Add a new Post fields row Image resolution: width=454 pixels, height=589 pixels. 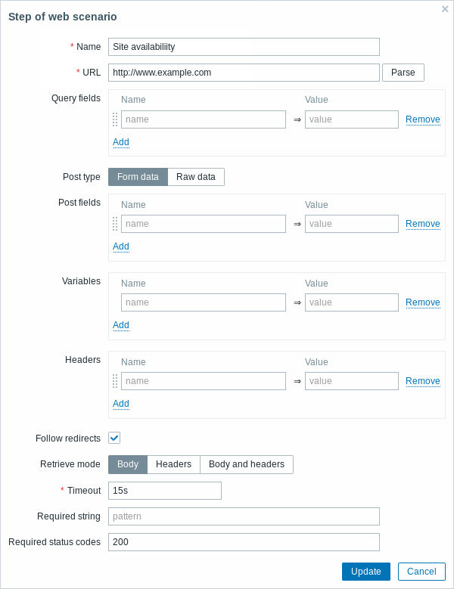[121, 246]
